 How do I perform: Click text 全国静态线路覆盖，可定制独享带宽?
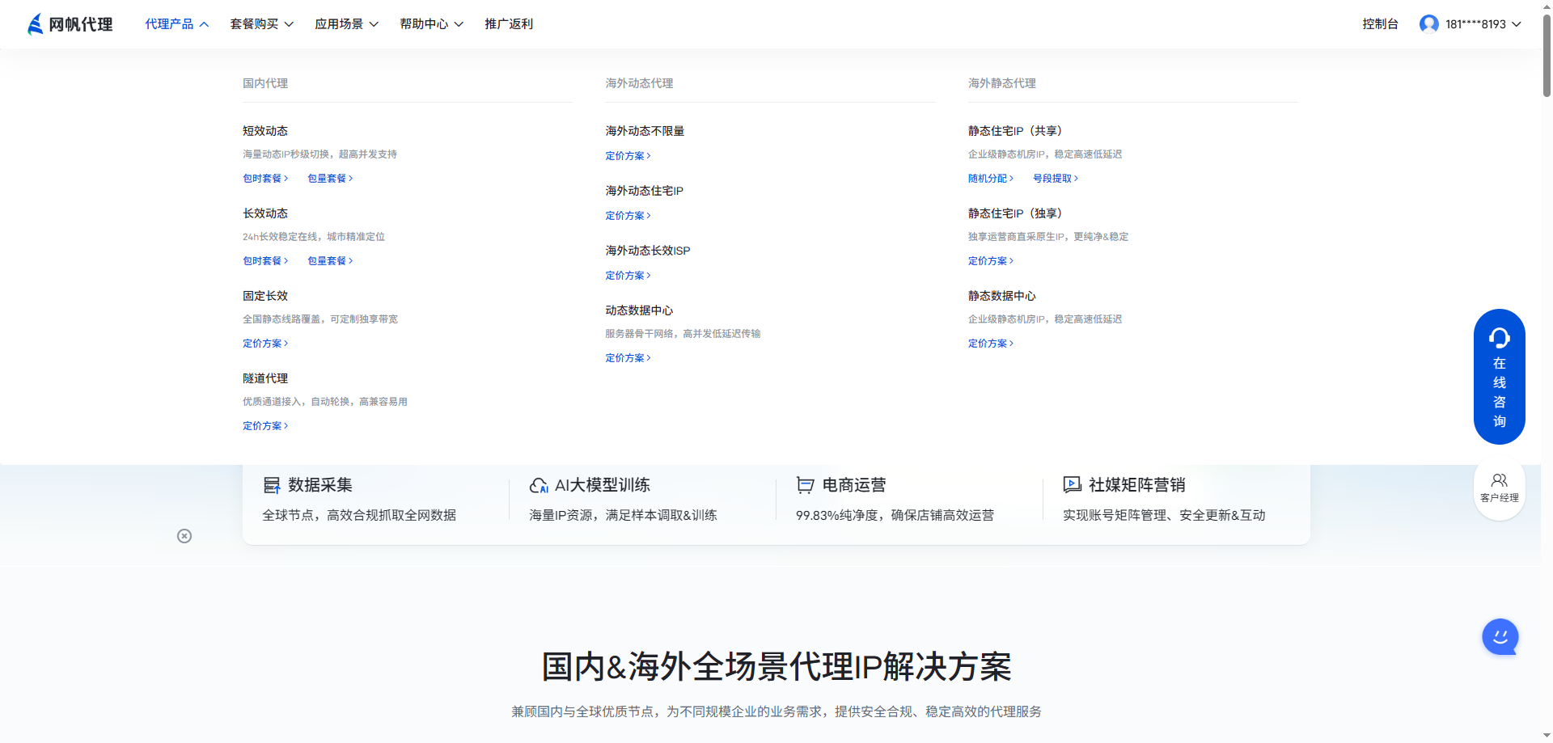coord(320,319)
